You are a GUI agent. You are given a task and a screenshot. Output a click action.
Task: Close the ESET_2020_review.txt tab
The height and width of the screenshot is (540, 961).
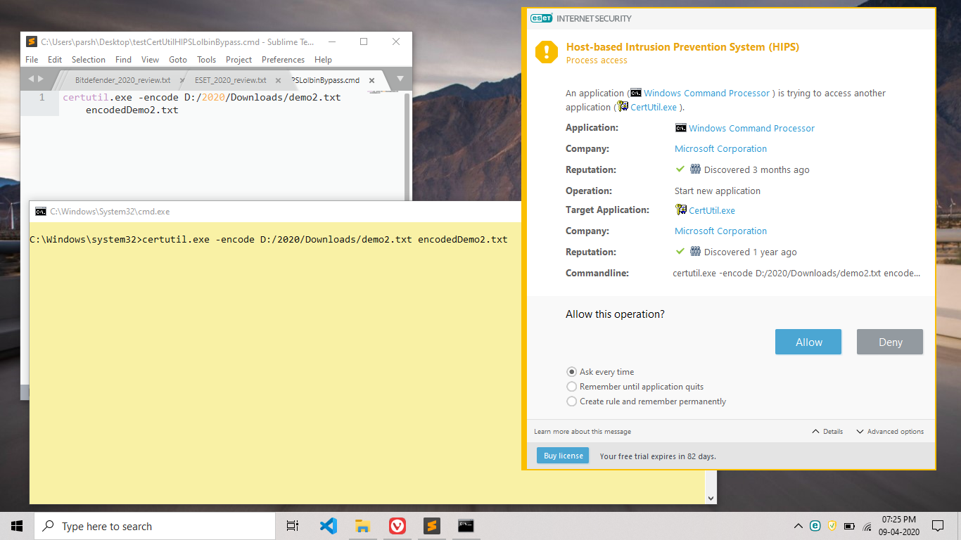278,80
